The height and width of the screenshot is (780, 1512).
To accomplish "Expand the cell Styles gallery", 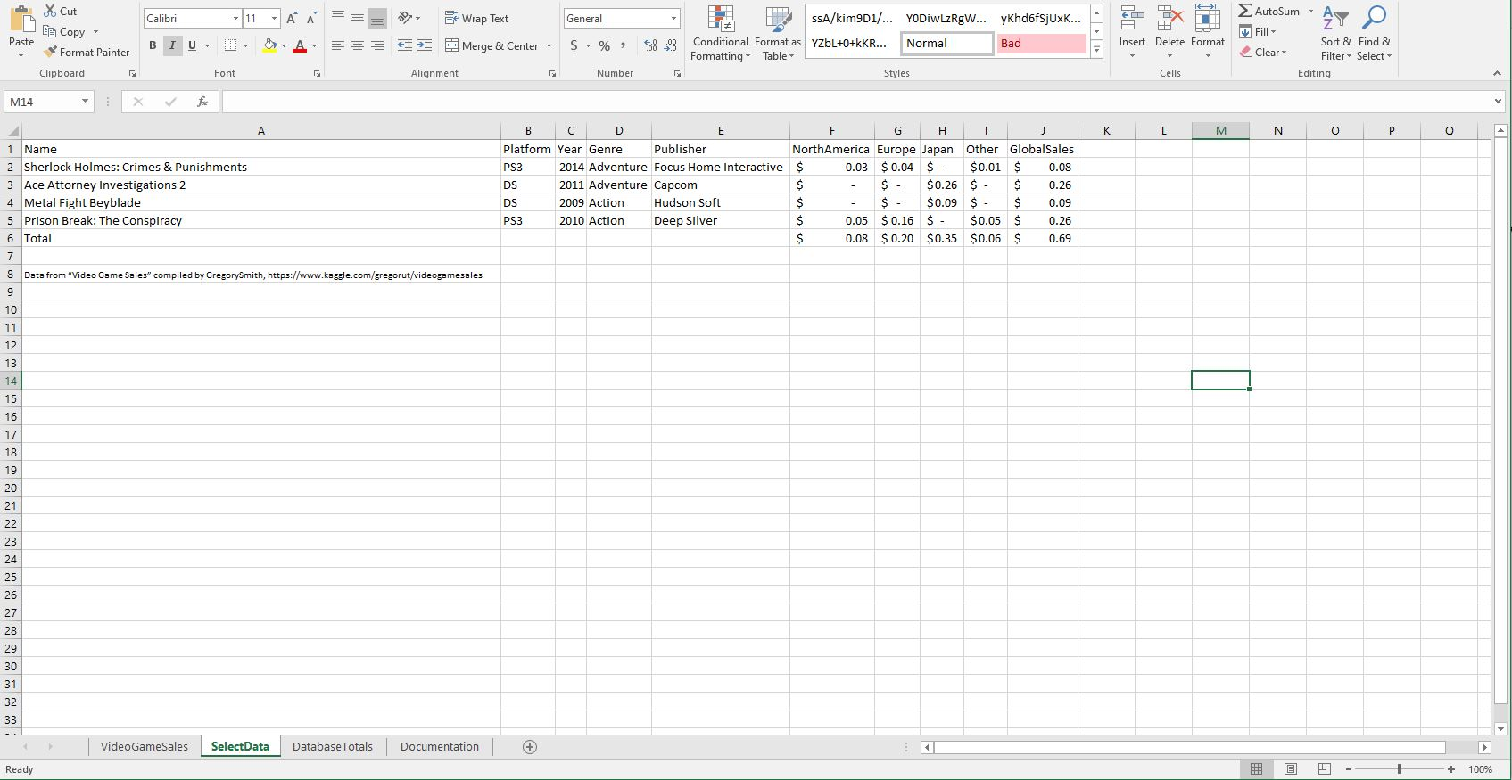I will click(x=1096, y=50).
